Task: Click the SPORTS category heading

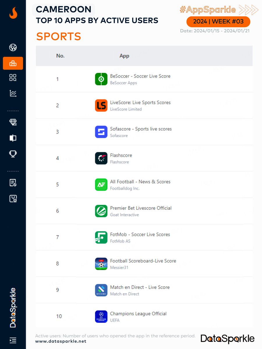Action: (59, 36)
